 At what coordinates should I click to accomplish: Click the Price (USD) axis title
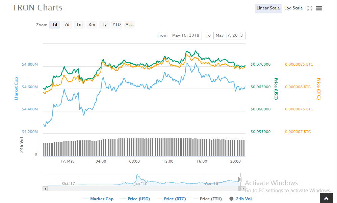pos(276,89)
